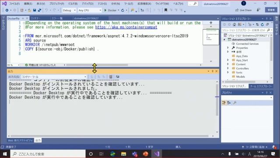This screenshot has height=158, width=280.
Task: Open the aka.ms/containercompat link
Action: [126, 27]
